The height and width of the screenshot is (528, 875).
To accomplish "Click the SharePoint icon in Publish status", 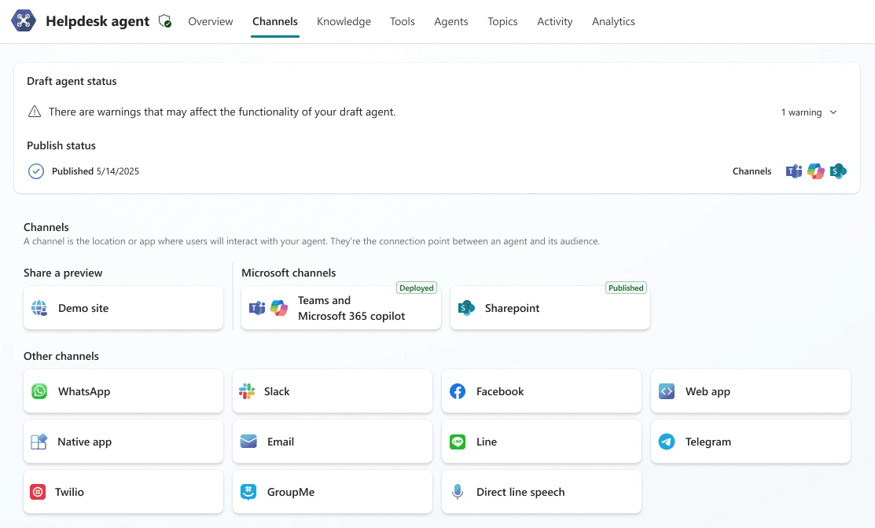I will (x=838, y=171).
